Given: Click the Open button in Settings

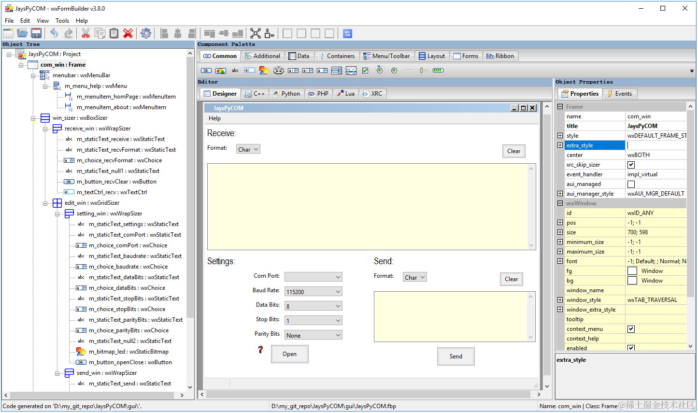Looking at the screenshot, I should [x=290, y=354].
